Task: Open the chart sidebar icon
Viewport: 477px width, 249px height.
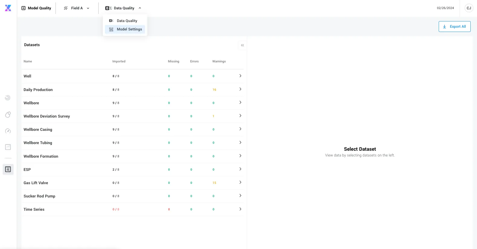Action: pos(8,147)
